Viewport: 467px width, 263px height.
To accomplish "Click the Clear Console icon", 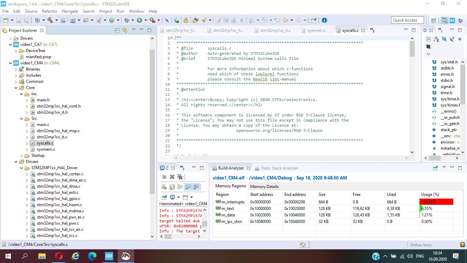I will (x=164, y=187).
